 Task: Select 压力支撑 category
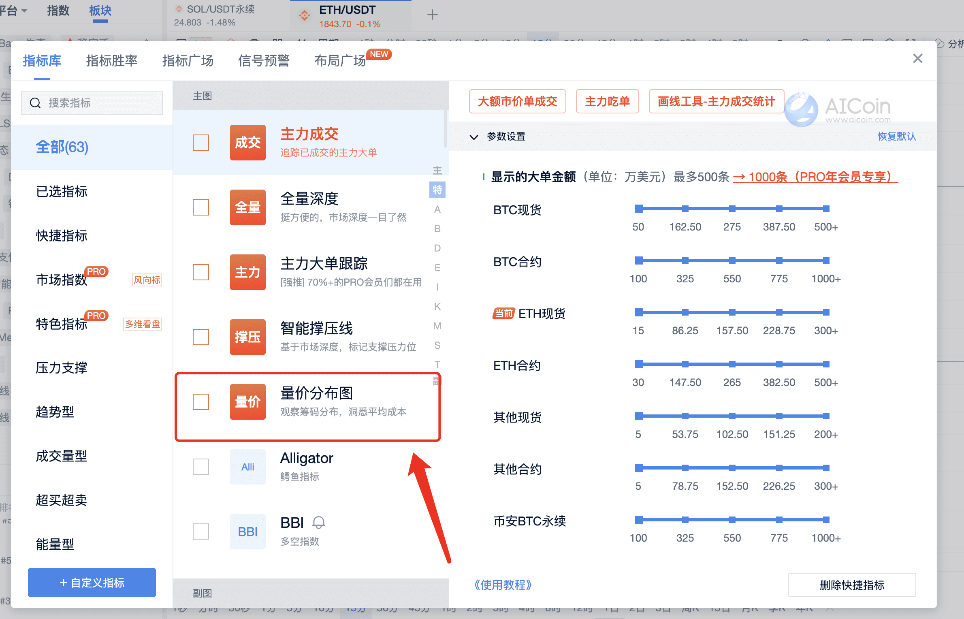[92, 368]
